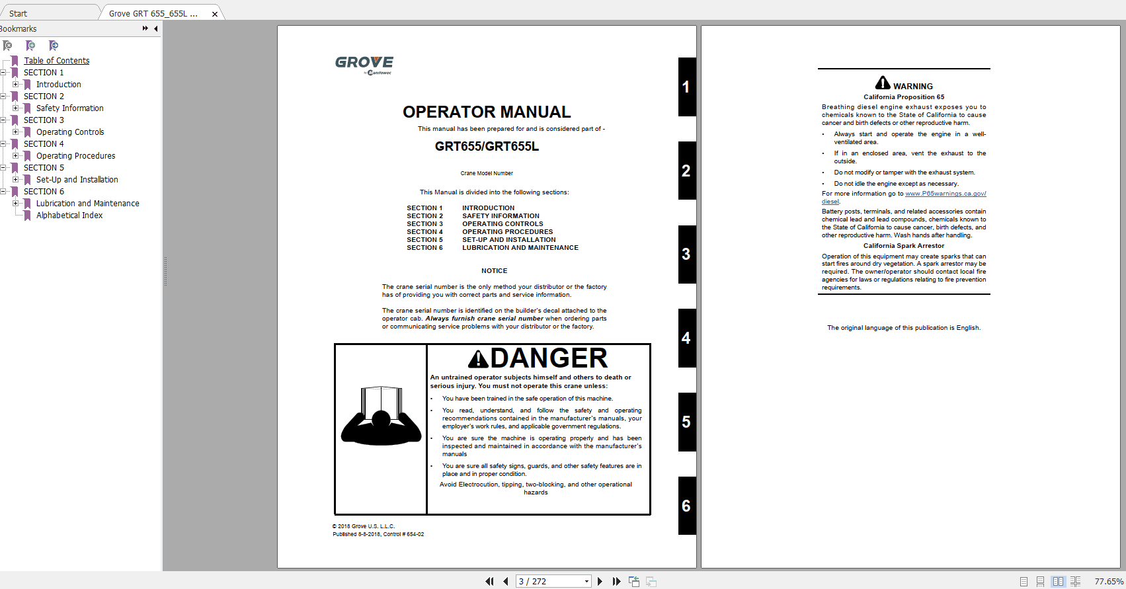Click the section 3 thumb tab on page edge

pos(687,255)
